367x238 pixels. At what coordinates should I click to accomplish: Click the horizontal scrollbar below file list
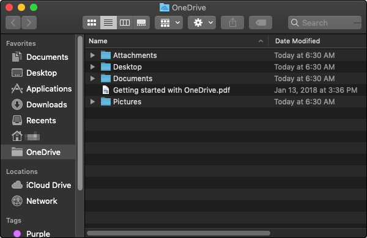(179, 233)
